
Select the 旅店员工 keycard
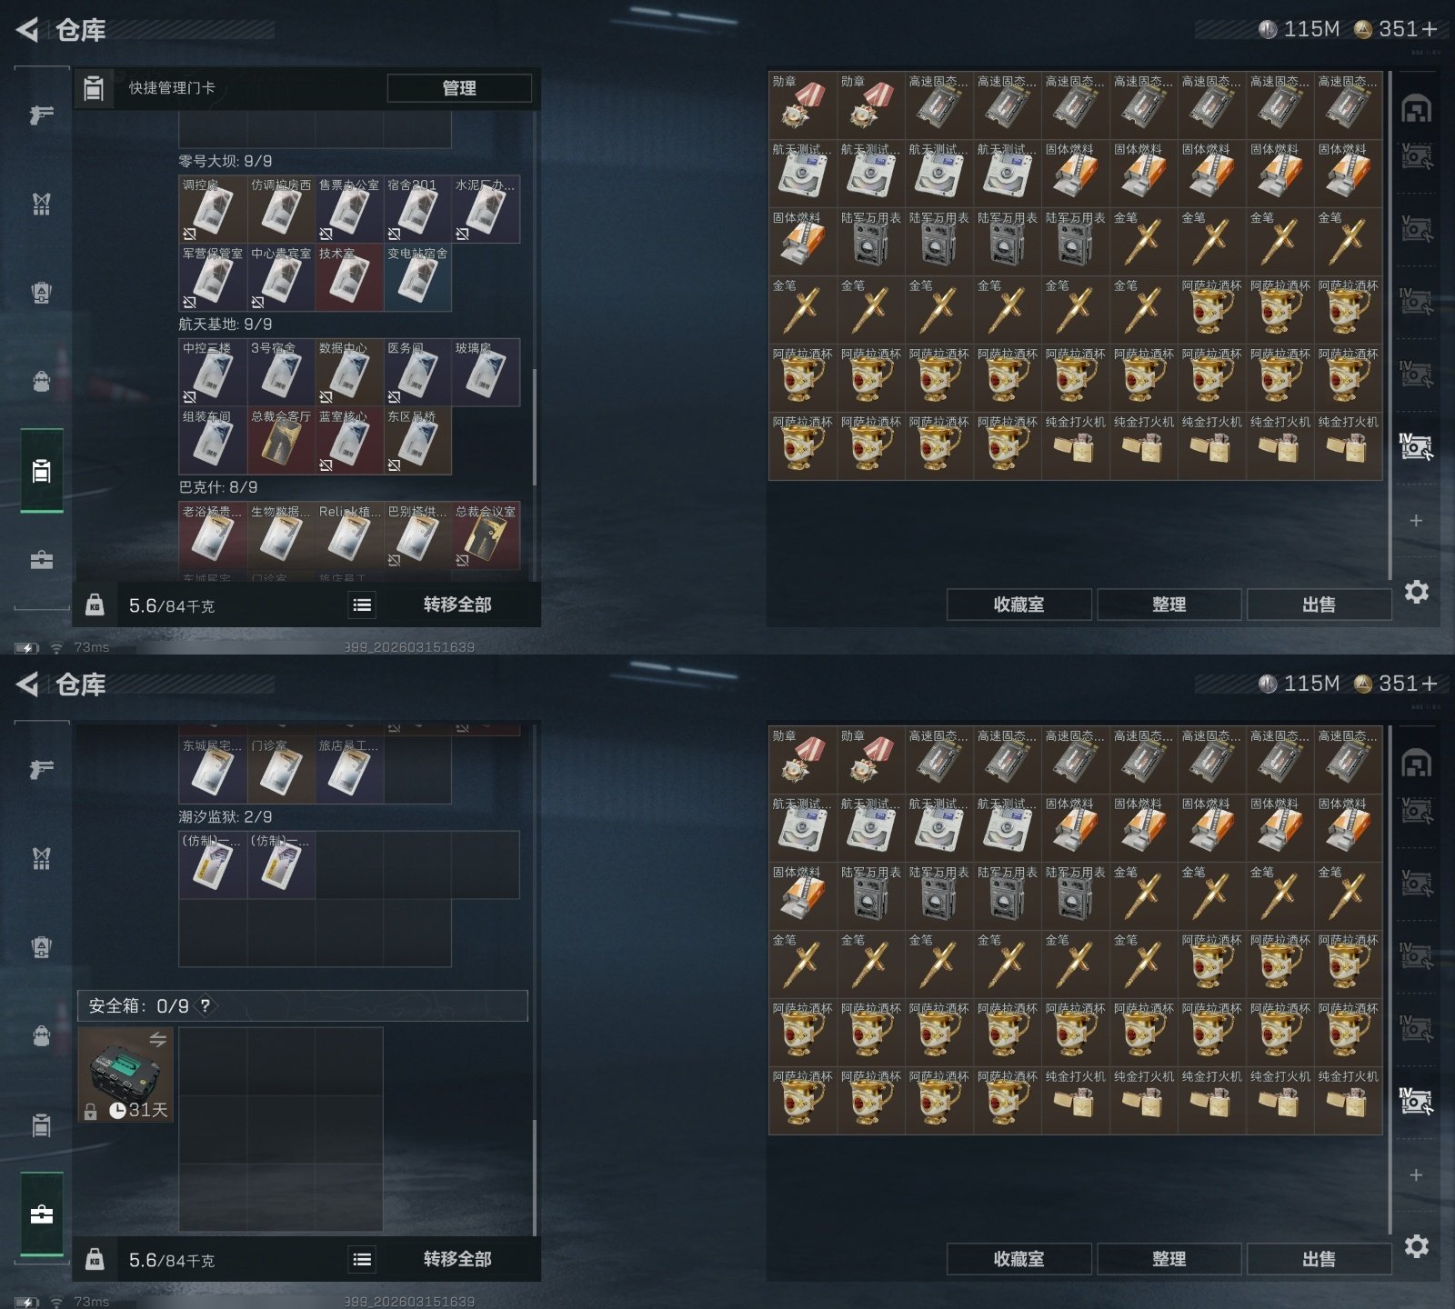click(x=349, y=769)
